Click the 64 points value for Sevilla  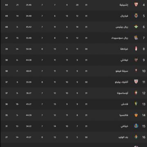click(7, 5)
